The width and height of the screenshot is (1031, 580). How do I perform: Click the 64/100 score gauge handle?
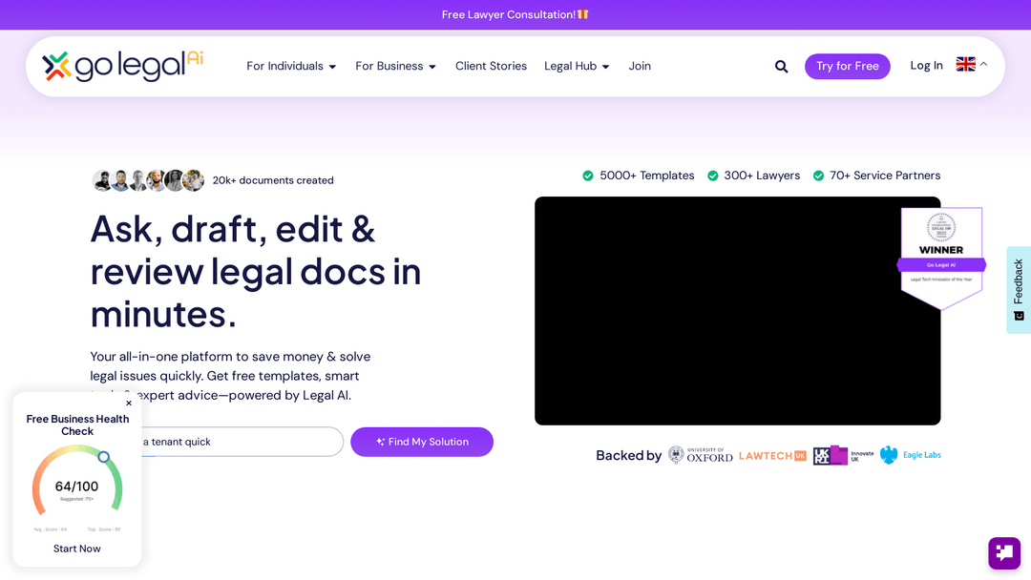104,457
